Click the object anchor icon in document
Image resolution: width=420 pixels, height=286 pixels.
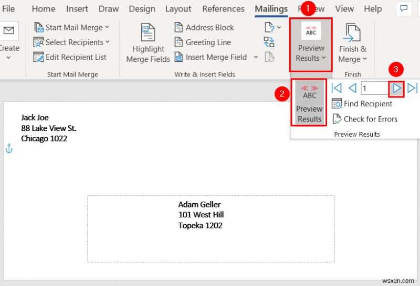(x=9, y=148)
